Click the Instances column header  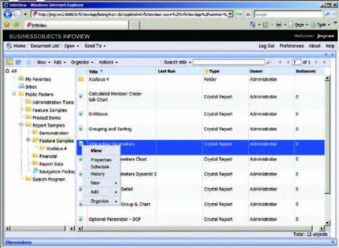(305, 71)
